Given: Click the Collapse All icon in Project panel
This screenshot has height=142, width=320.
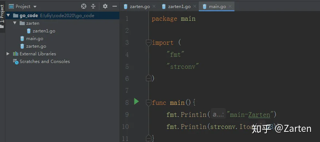Looking at the screenshot, I should click(93, 6).
